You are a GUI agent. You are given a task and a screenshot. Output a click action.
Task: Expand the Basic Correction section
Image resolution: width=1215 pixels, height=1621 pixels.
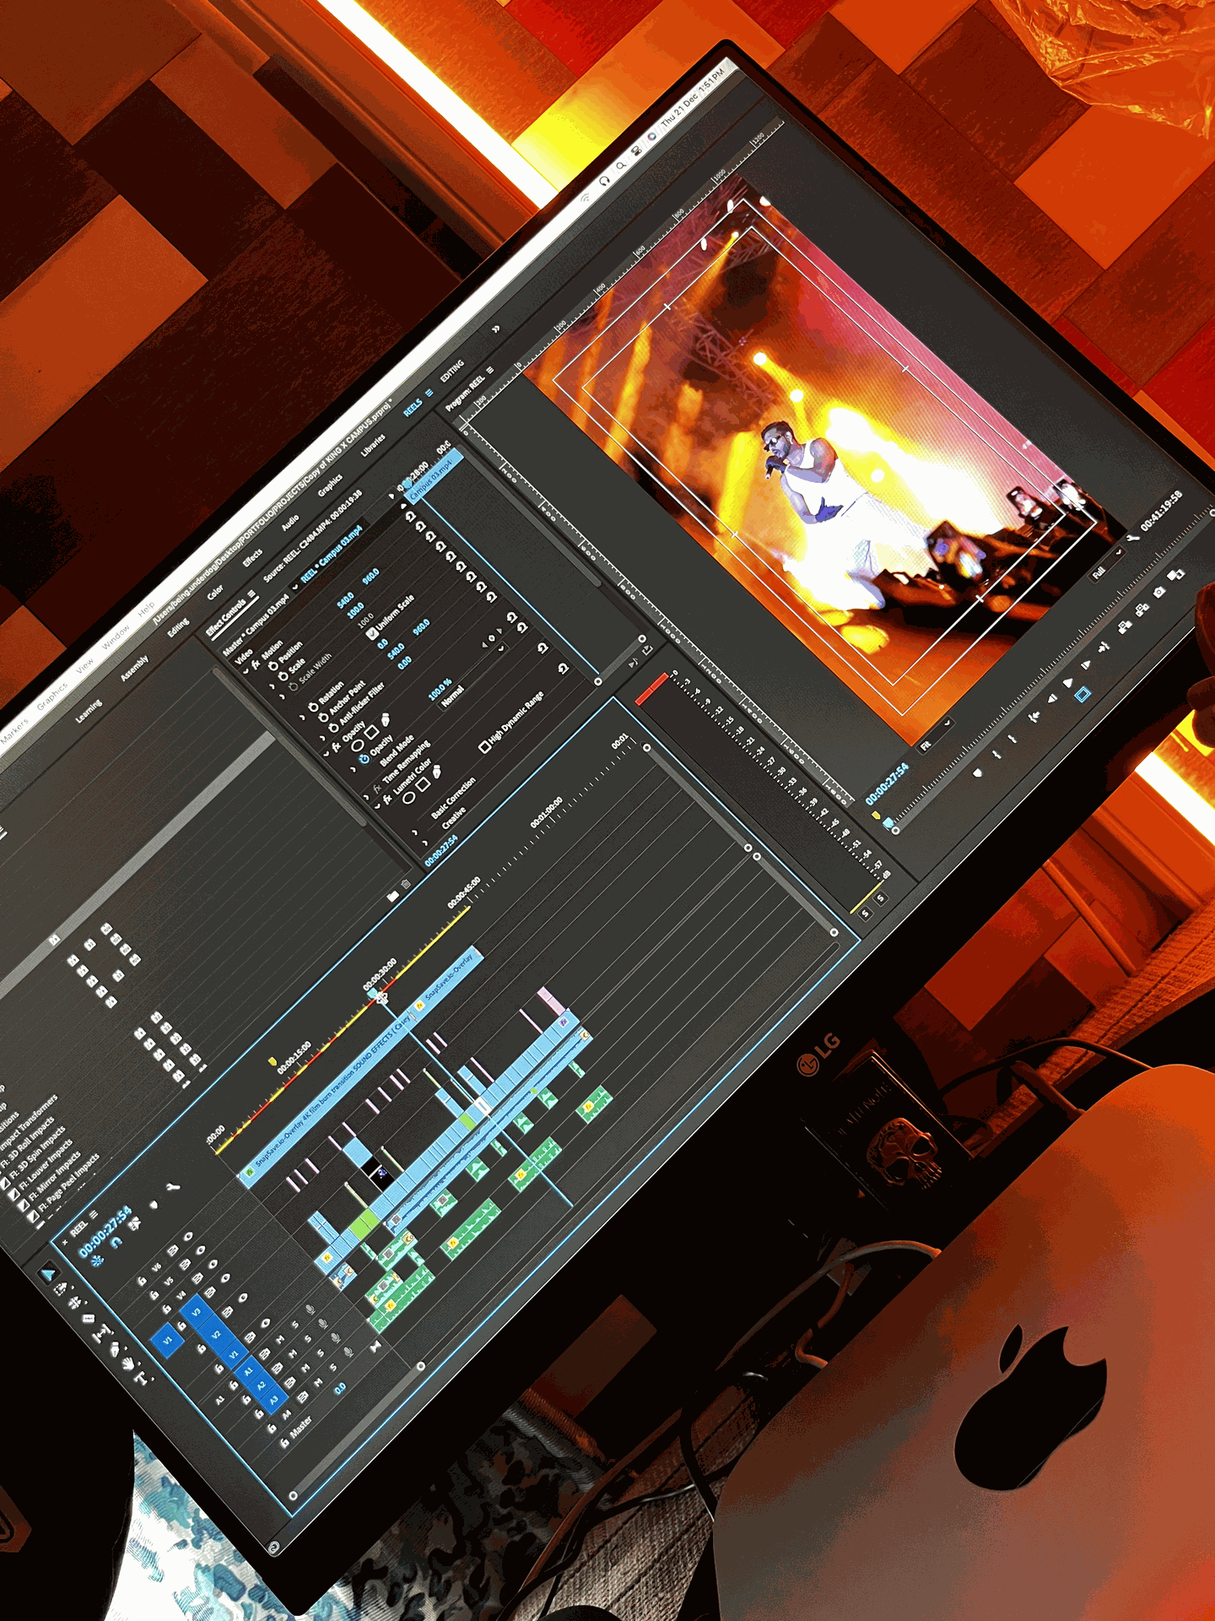tap(415, 832)
